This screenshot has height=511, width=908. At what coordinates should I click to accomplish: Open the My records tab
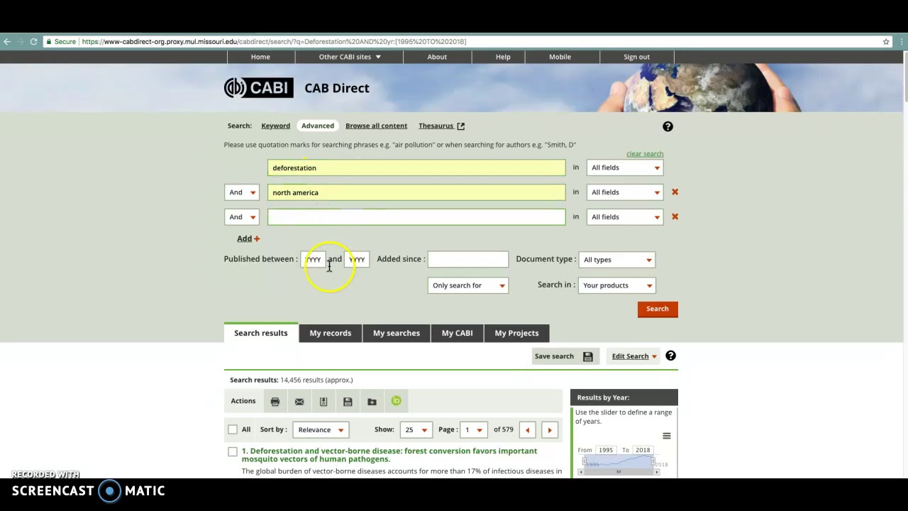[330, 333]
